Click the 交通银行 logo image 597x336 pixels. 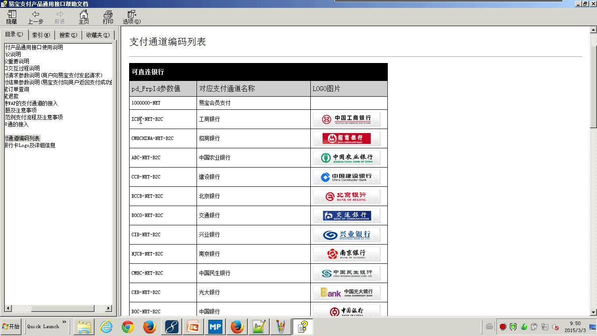pyautogui.click(x=347, y=215)
